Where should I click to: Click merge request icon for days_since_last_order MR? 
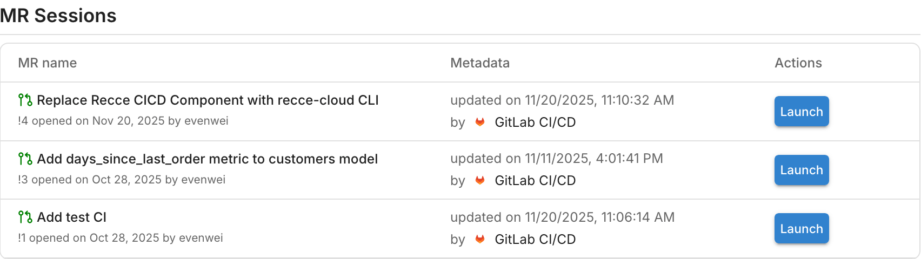25,159
